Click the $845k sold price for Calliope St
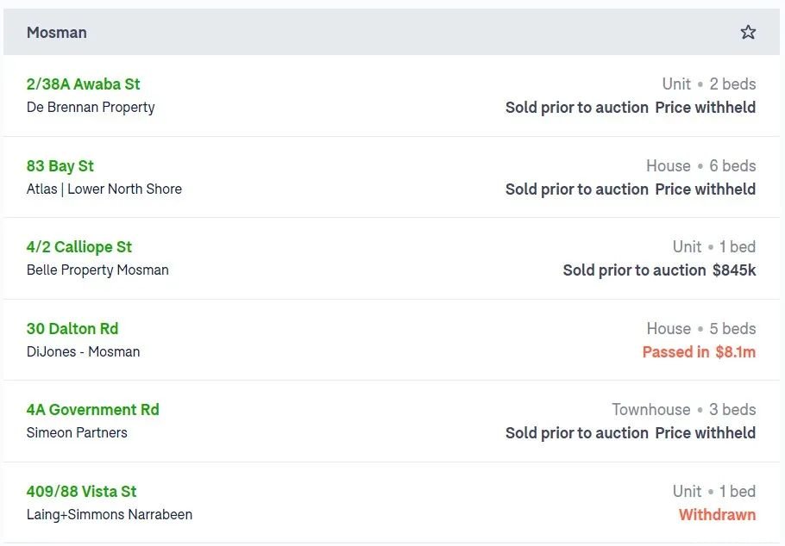 (734, 270)
